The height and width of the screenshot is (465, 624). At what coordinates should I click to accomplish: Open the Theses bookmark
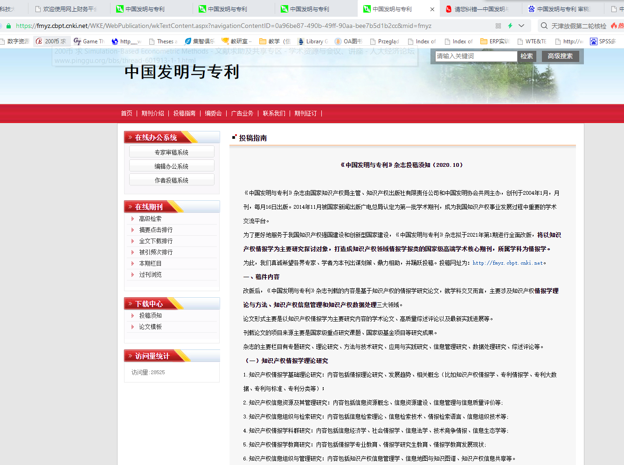pyautogui.click(x=163, y=41)
